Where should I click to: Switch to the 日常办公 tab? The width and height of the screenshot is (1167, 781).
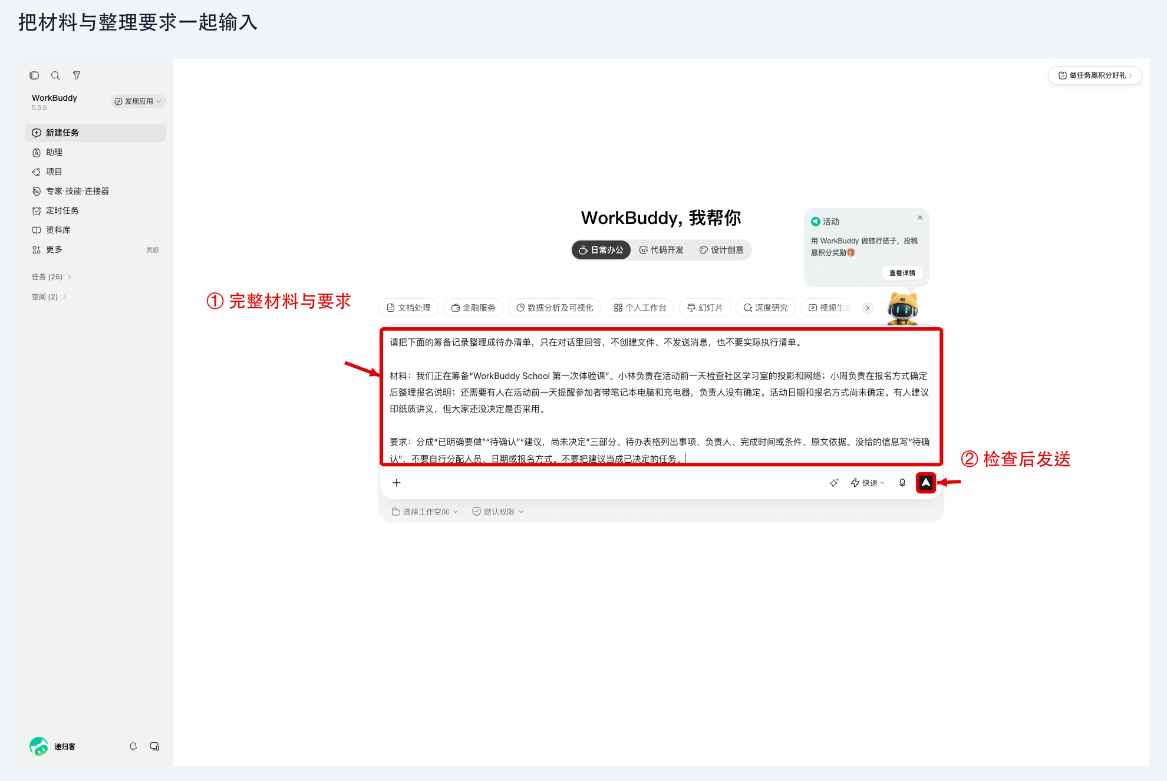(x=601, y=250)
